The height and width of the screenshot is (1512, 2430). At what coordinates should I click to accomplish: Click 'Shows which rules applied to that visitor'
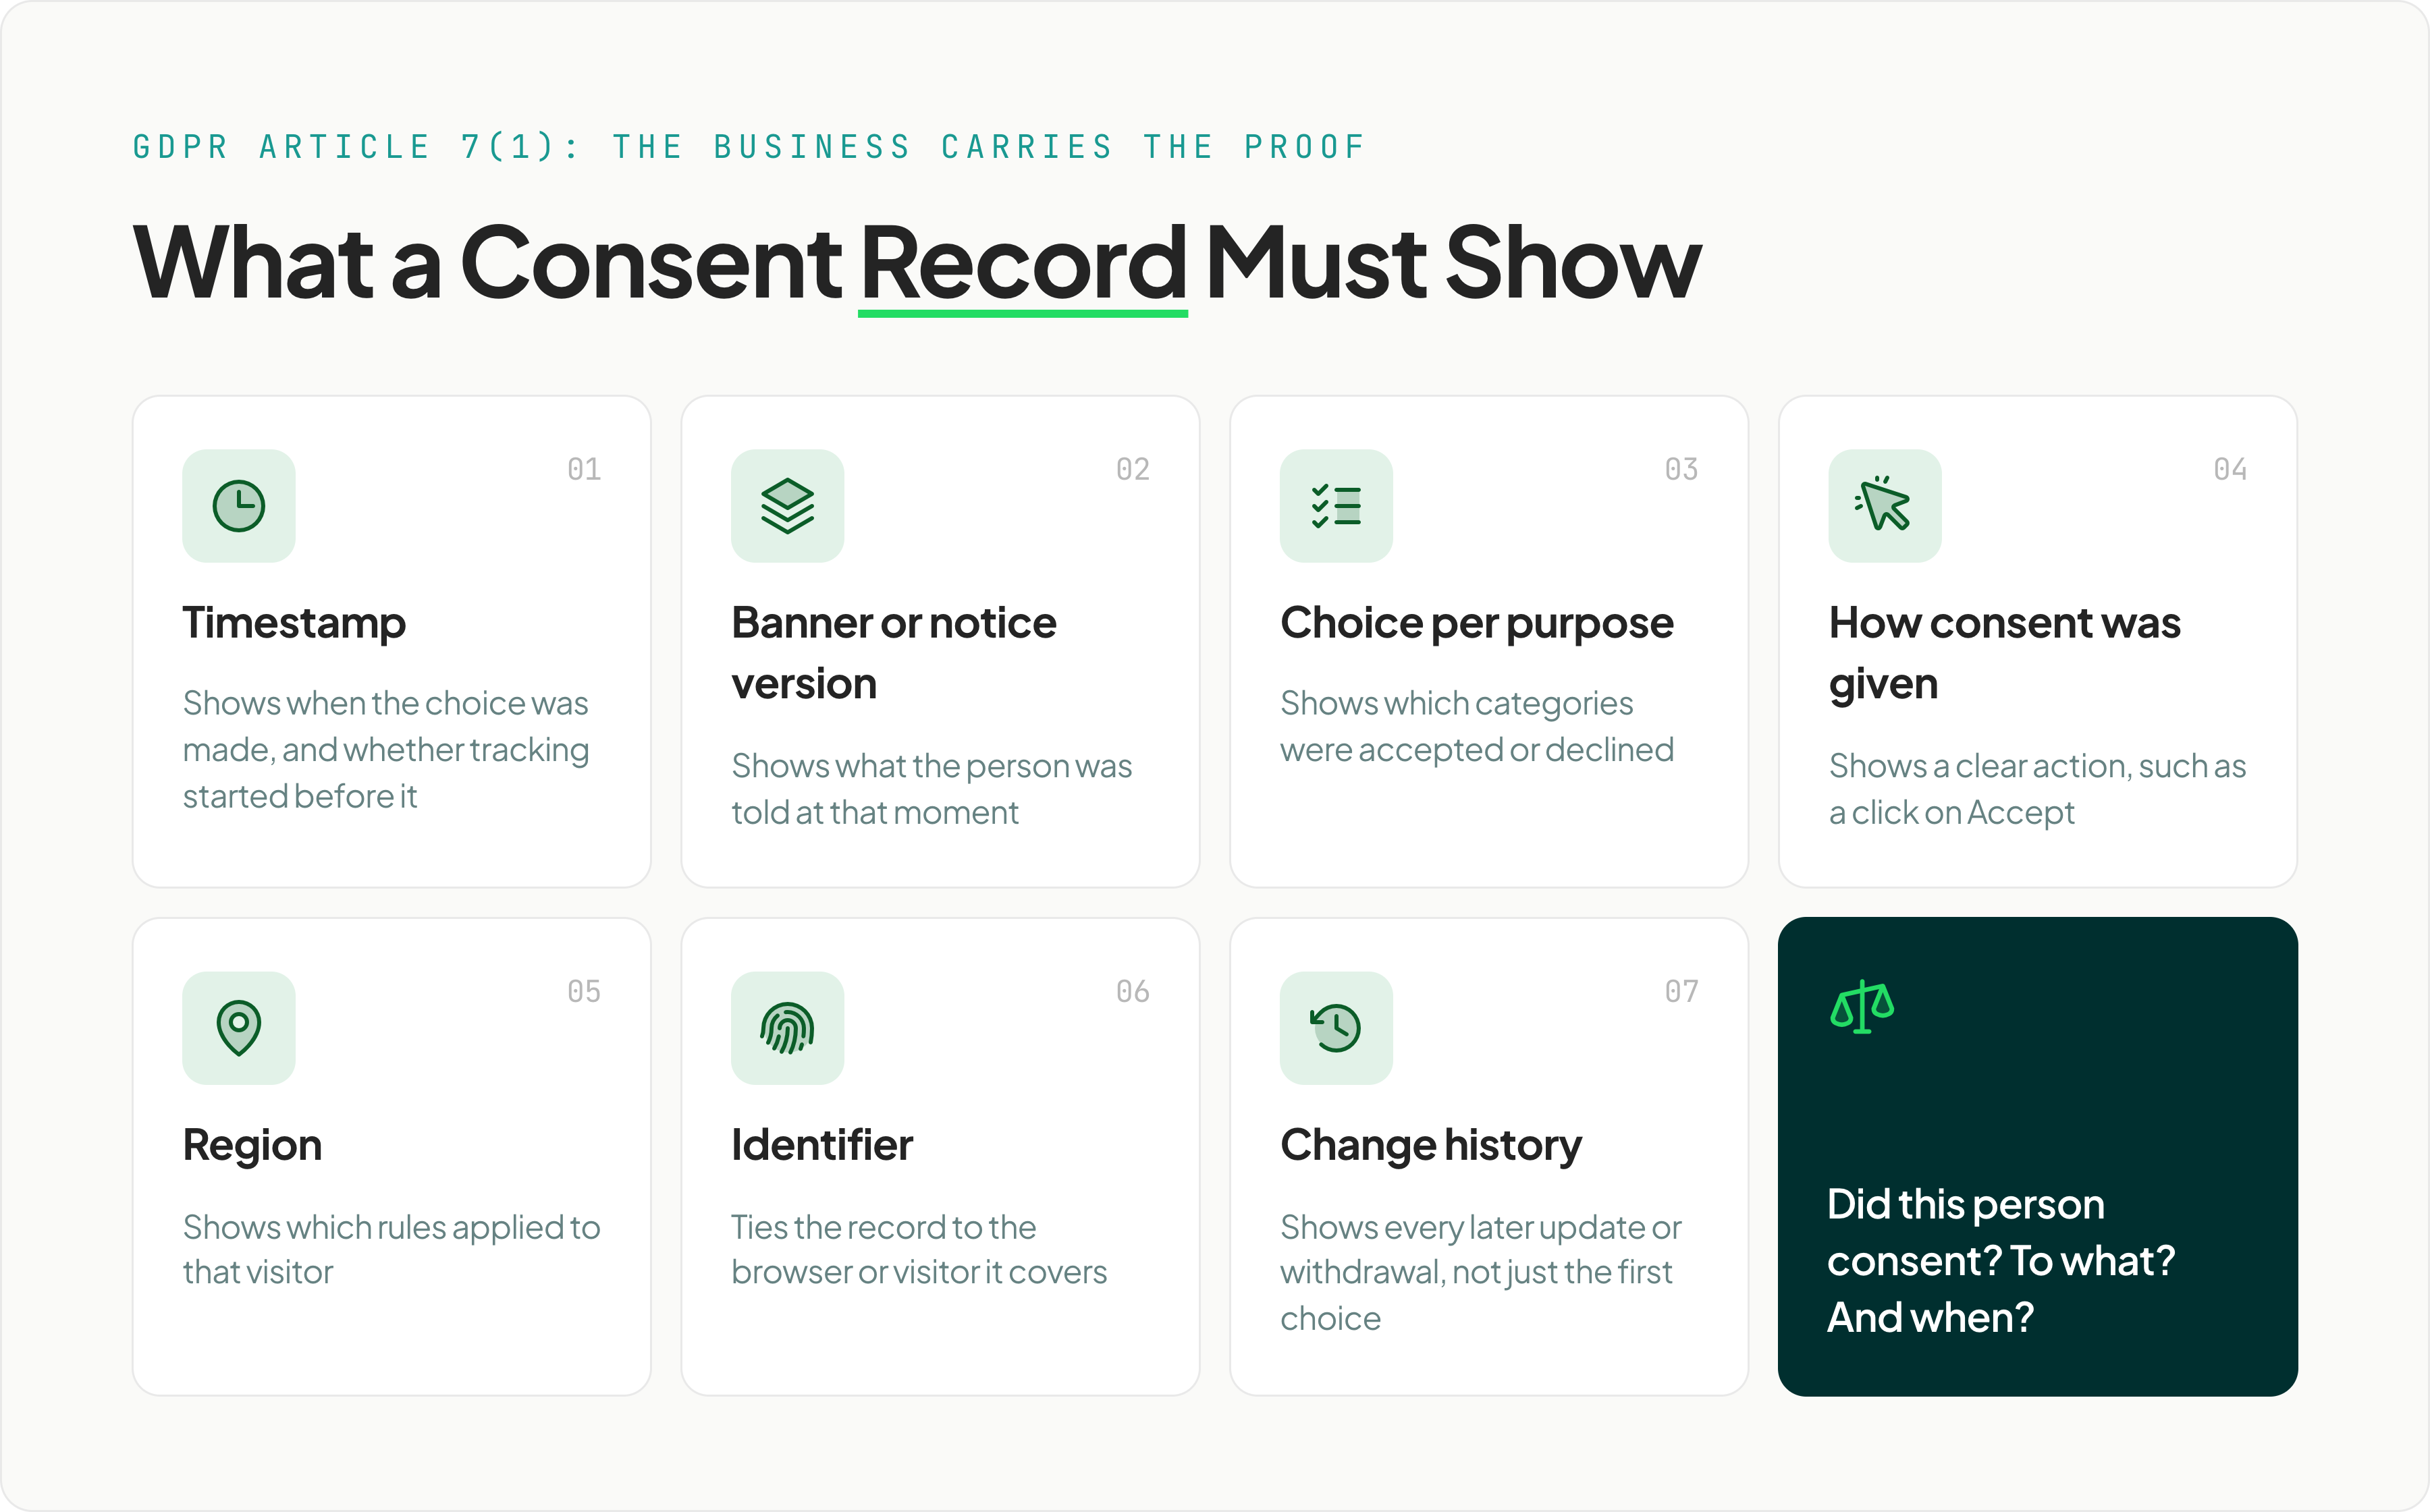pyautogui.click(x=391, y=1250)
